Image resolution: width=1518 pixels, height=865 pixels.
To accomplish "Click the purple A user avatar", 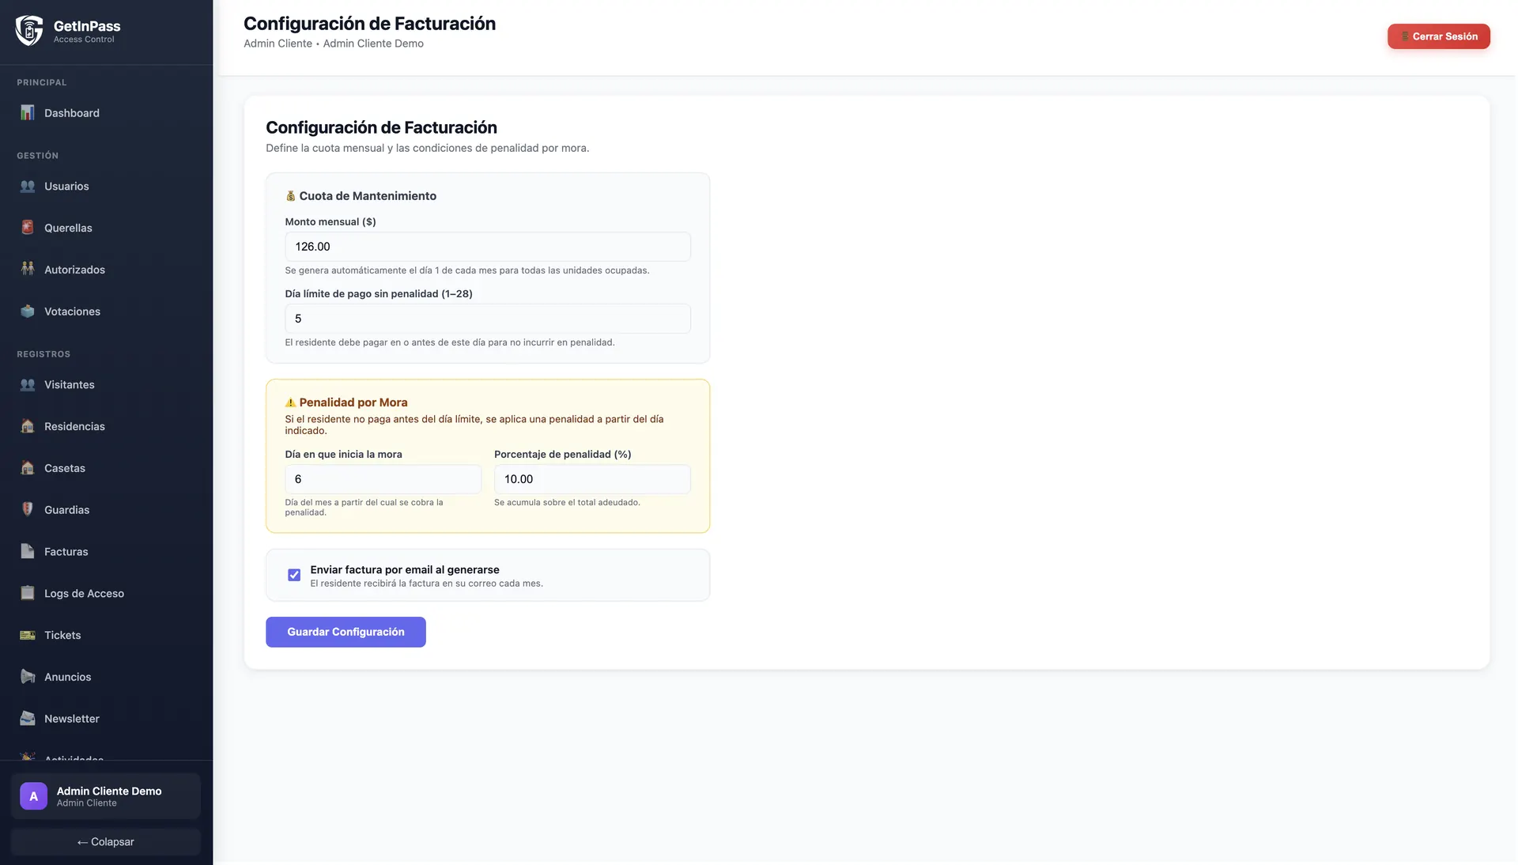I will (x=33, y=796).
